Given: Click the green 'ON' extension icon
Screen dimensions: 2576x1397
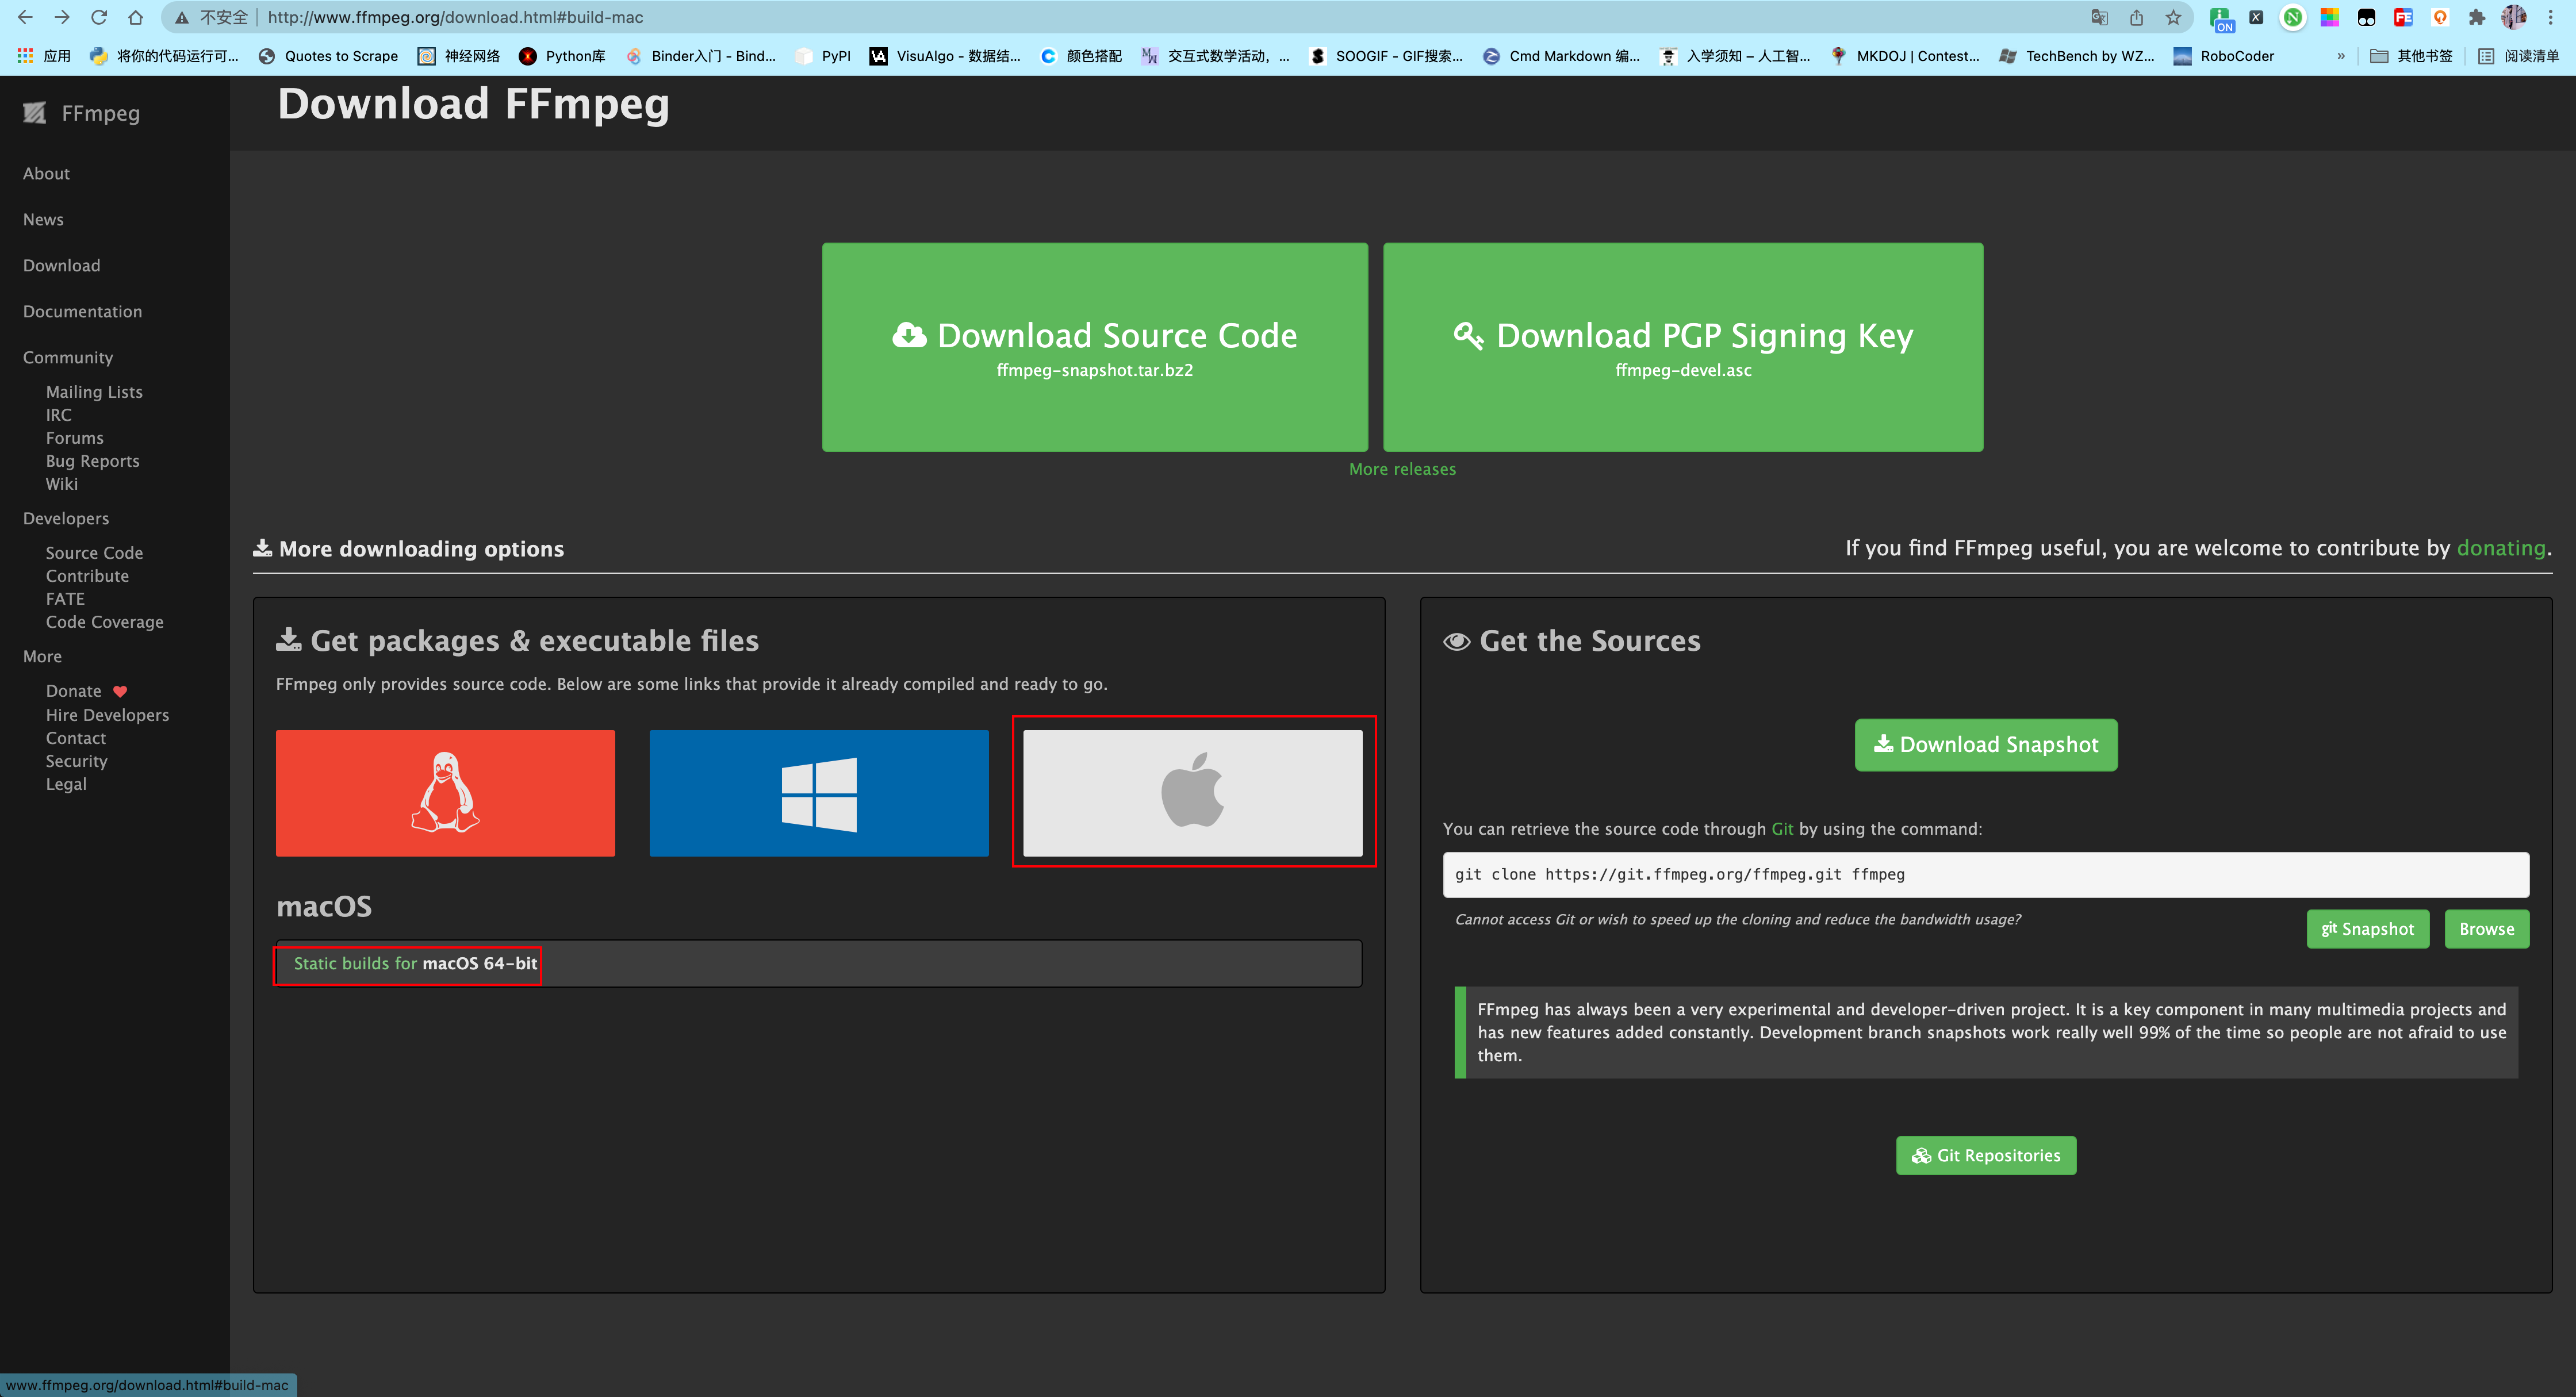Looking at the screenshot, I should (2222, 19).
